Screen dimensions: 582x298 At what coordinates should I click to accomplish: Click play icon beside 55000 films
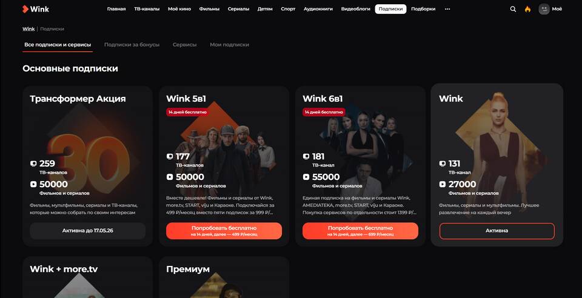(x=306, y=177)
